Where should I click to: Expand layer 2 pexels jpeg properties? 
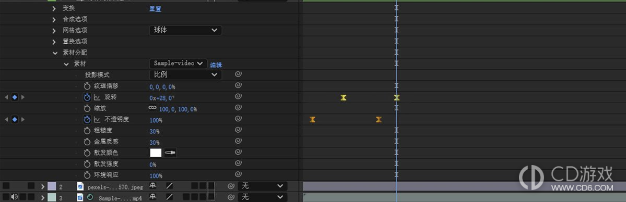pyautogui.click(x=43, y=186)
